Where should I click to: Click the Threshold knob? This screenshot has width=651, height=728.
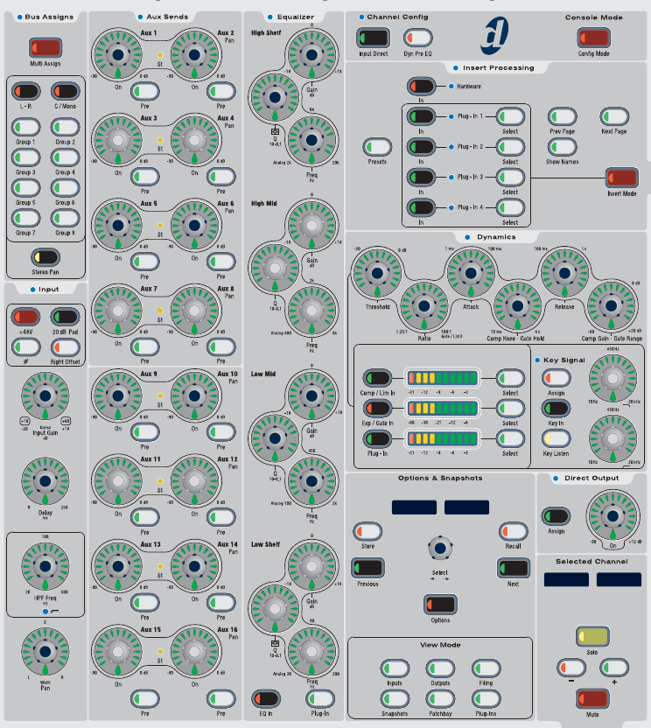(x=377, y=273)
